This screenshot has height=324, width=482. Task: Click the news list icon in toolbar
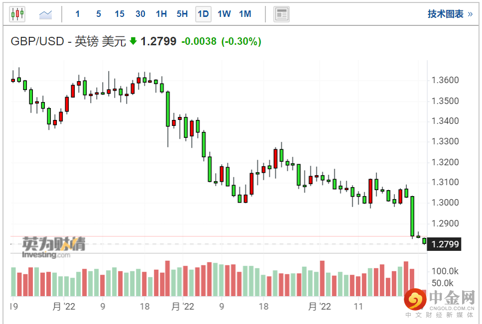coord(282,14)
